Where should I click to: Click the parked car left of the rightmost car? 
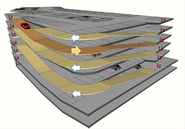[x=117, y=67]
